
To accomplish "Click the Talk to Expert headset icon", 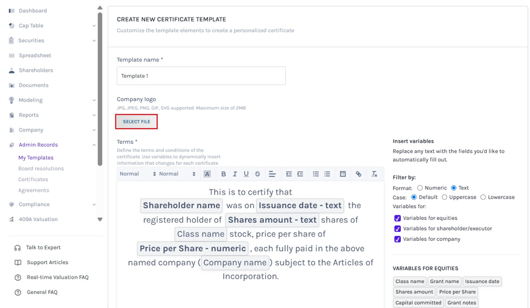I will (17, 248).
